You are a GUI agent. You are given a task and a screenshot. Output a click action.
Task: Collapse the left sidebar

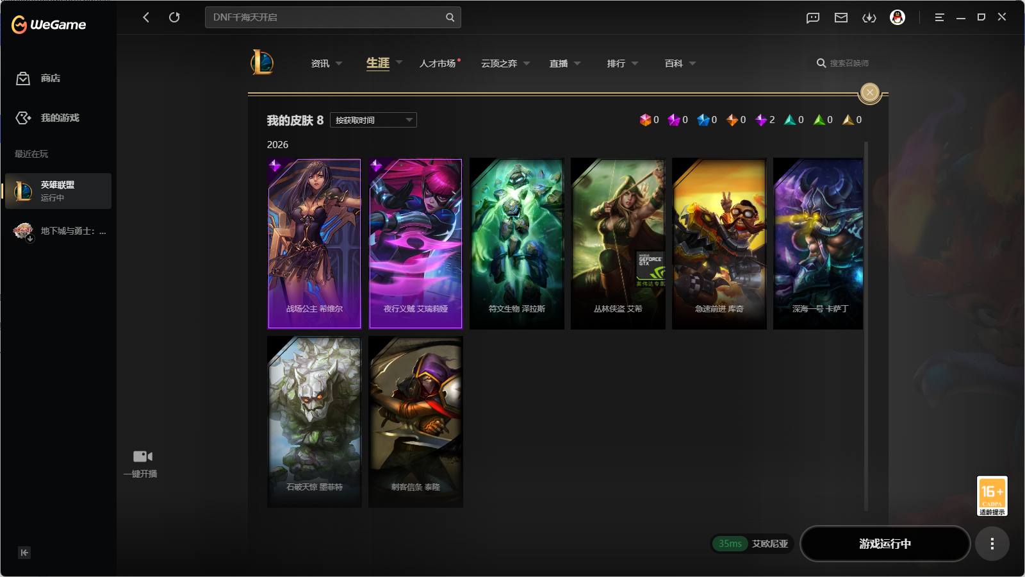click(x=24, y=553)
